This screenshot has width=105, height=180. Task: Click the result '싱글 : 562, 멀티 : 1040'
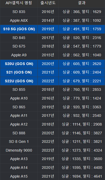point(82,55)
